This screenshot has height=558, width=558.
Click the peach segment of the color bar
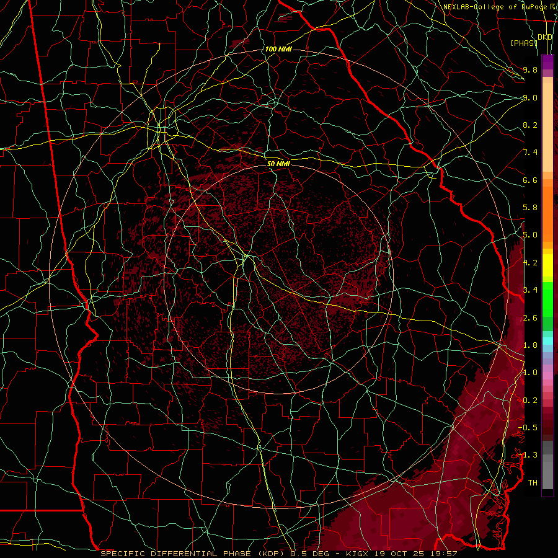[547, 127]
